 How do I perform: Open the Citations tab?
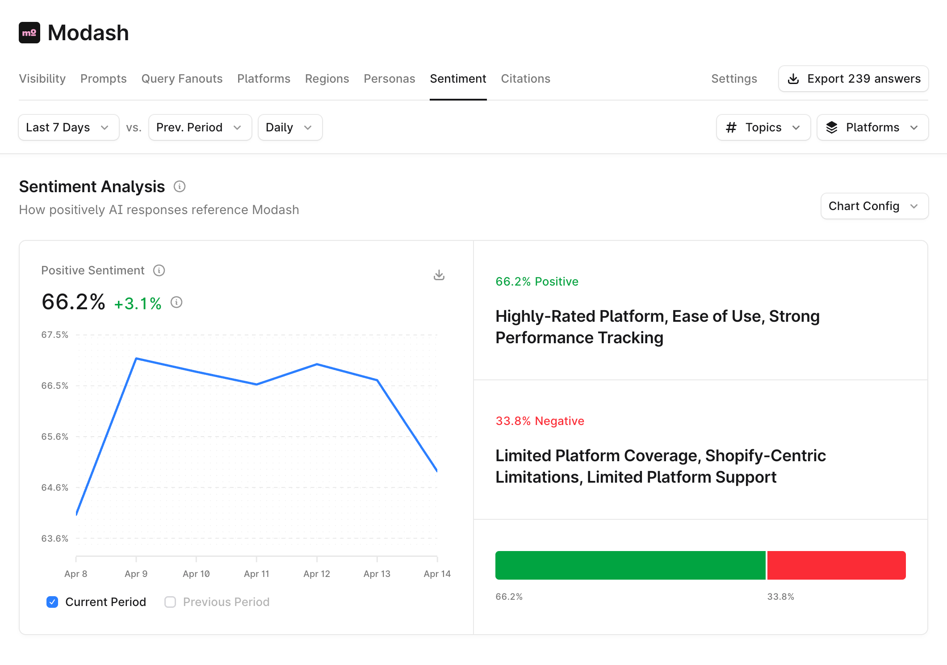[525, 79]
